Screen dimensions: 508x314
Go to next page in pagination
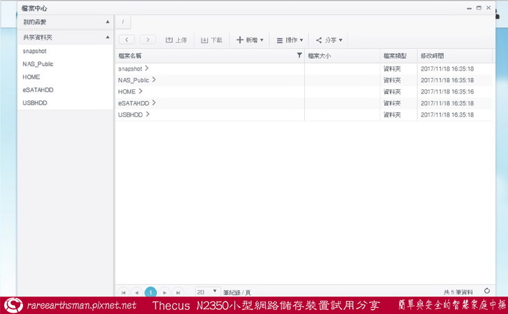[165, 292]
